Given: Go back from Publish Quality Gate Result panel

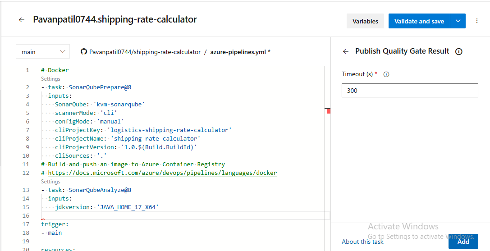Looking at the screenshot, I should click(346, 51).
